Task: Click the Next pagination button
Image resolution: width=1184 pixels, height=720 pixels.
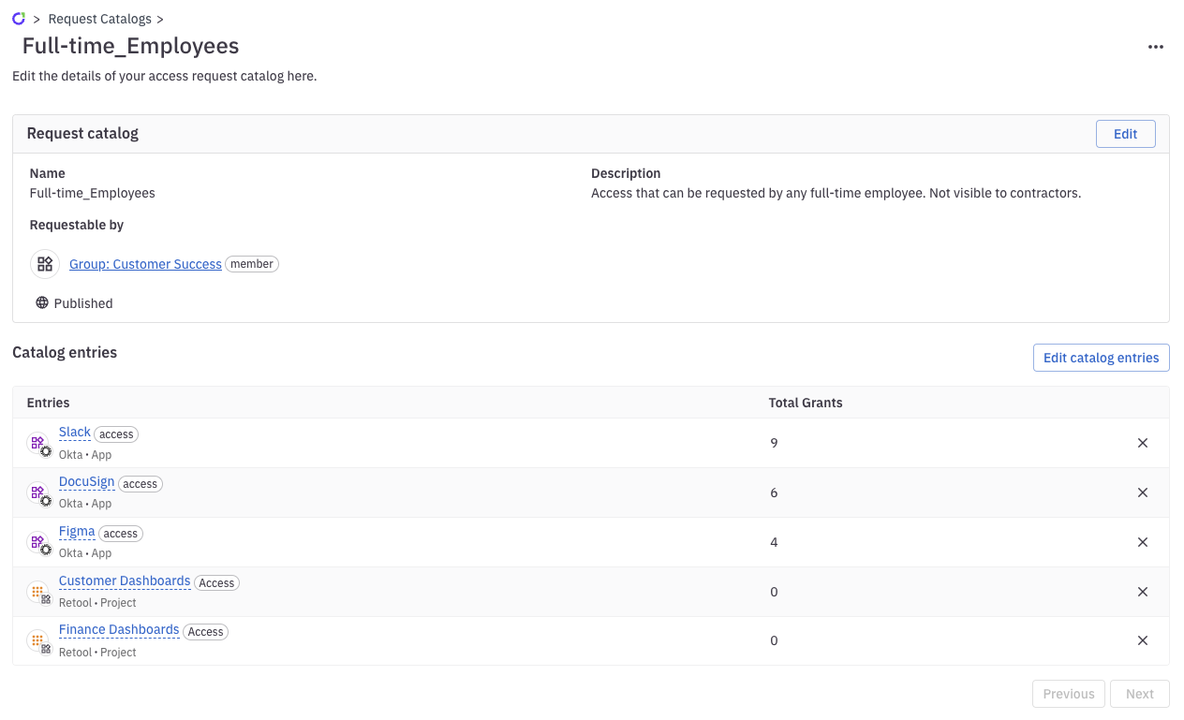Action: [1139, 694]
